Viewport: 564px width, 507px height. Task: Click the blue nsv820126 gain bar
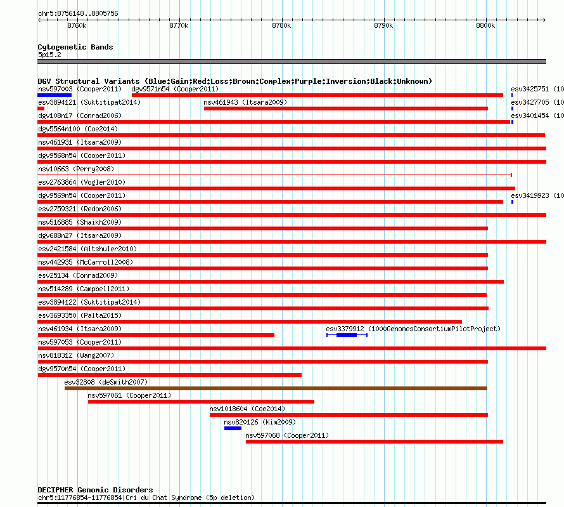pyautogui.click(x=233, y=428)
